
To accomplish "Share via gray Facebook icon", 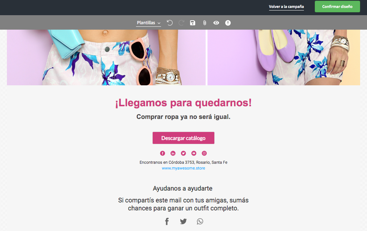I will point(167,222).
